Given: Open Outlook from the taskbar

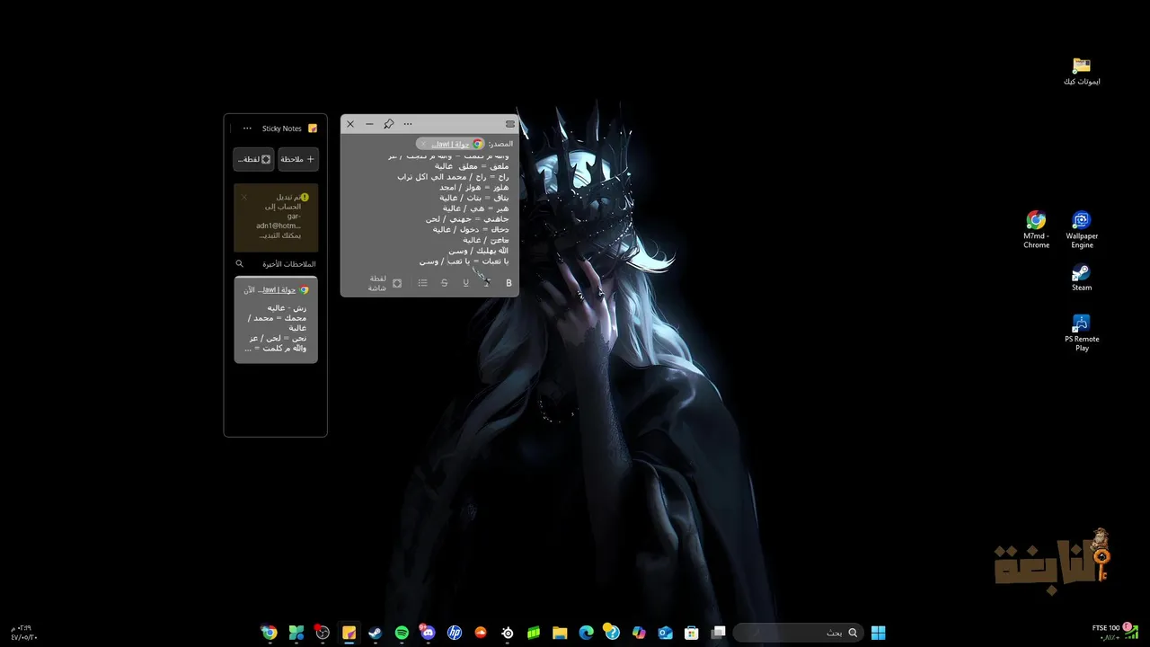Looking at the screenshot, I should point(666,633).
